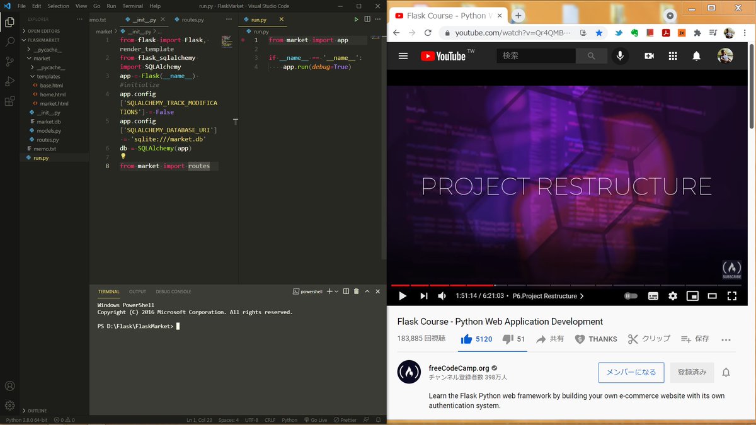Start YouTube voice search microphone
756x425 pixels.
click(620, 56)
